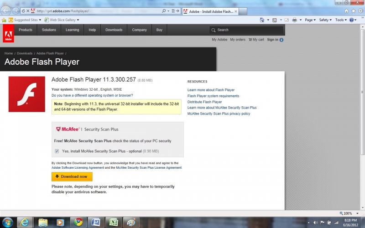The width and height of the screenshot is (365, 228).
Task: Click the browser Back arrow button
Action: pos(6,10)
